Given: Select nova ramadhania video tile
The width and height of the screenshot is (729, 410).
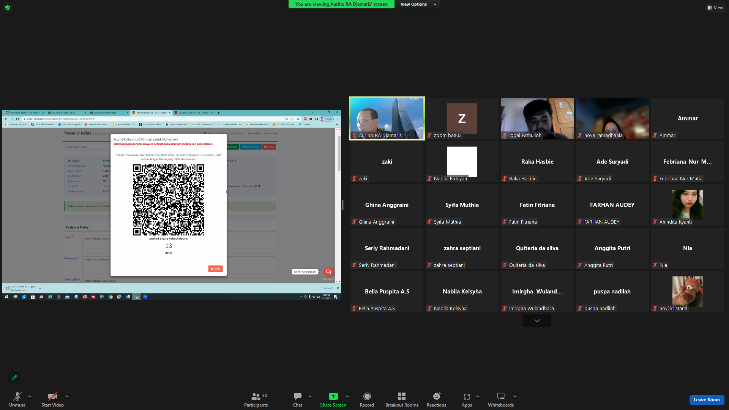Looking at the screenshot, I should tap(612, 118).
